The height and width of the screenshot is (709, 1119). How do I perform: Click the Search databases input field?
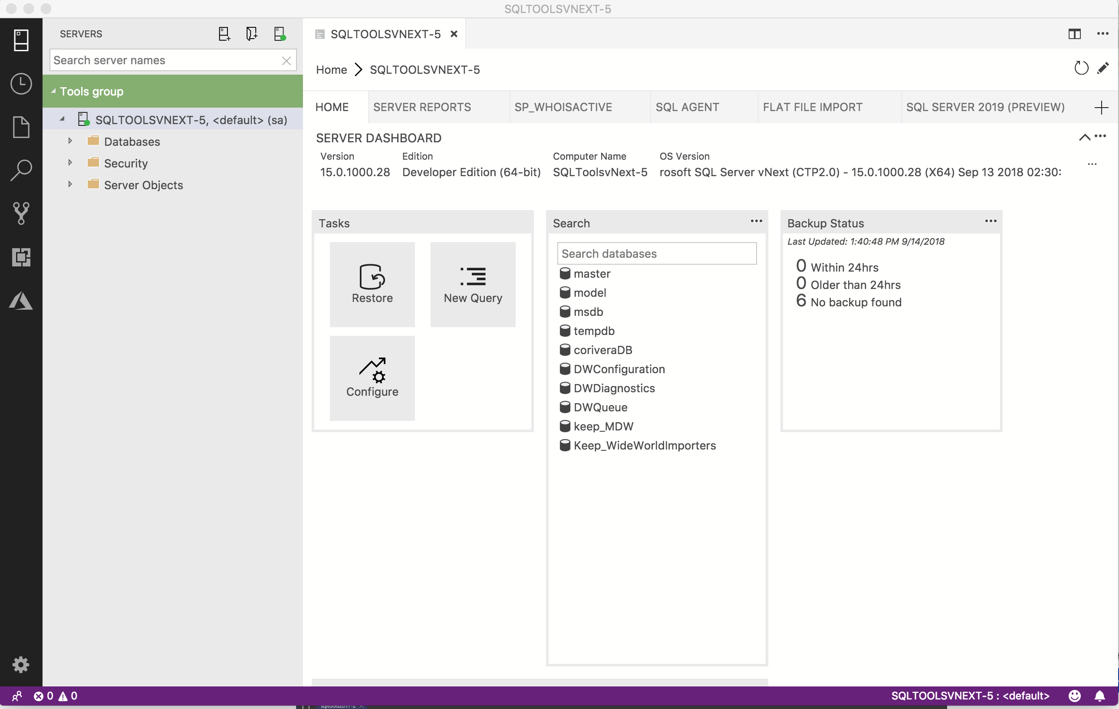(x=657, y=253)
